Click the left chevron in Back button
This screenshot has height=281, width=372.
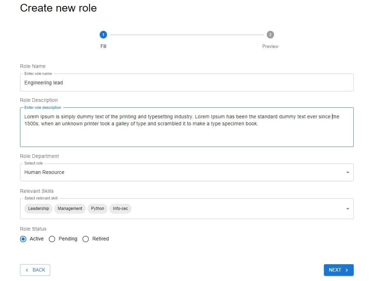click(x=27, y=270)
